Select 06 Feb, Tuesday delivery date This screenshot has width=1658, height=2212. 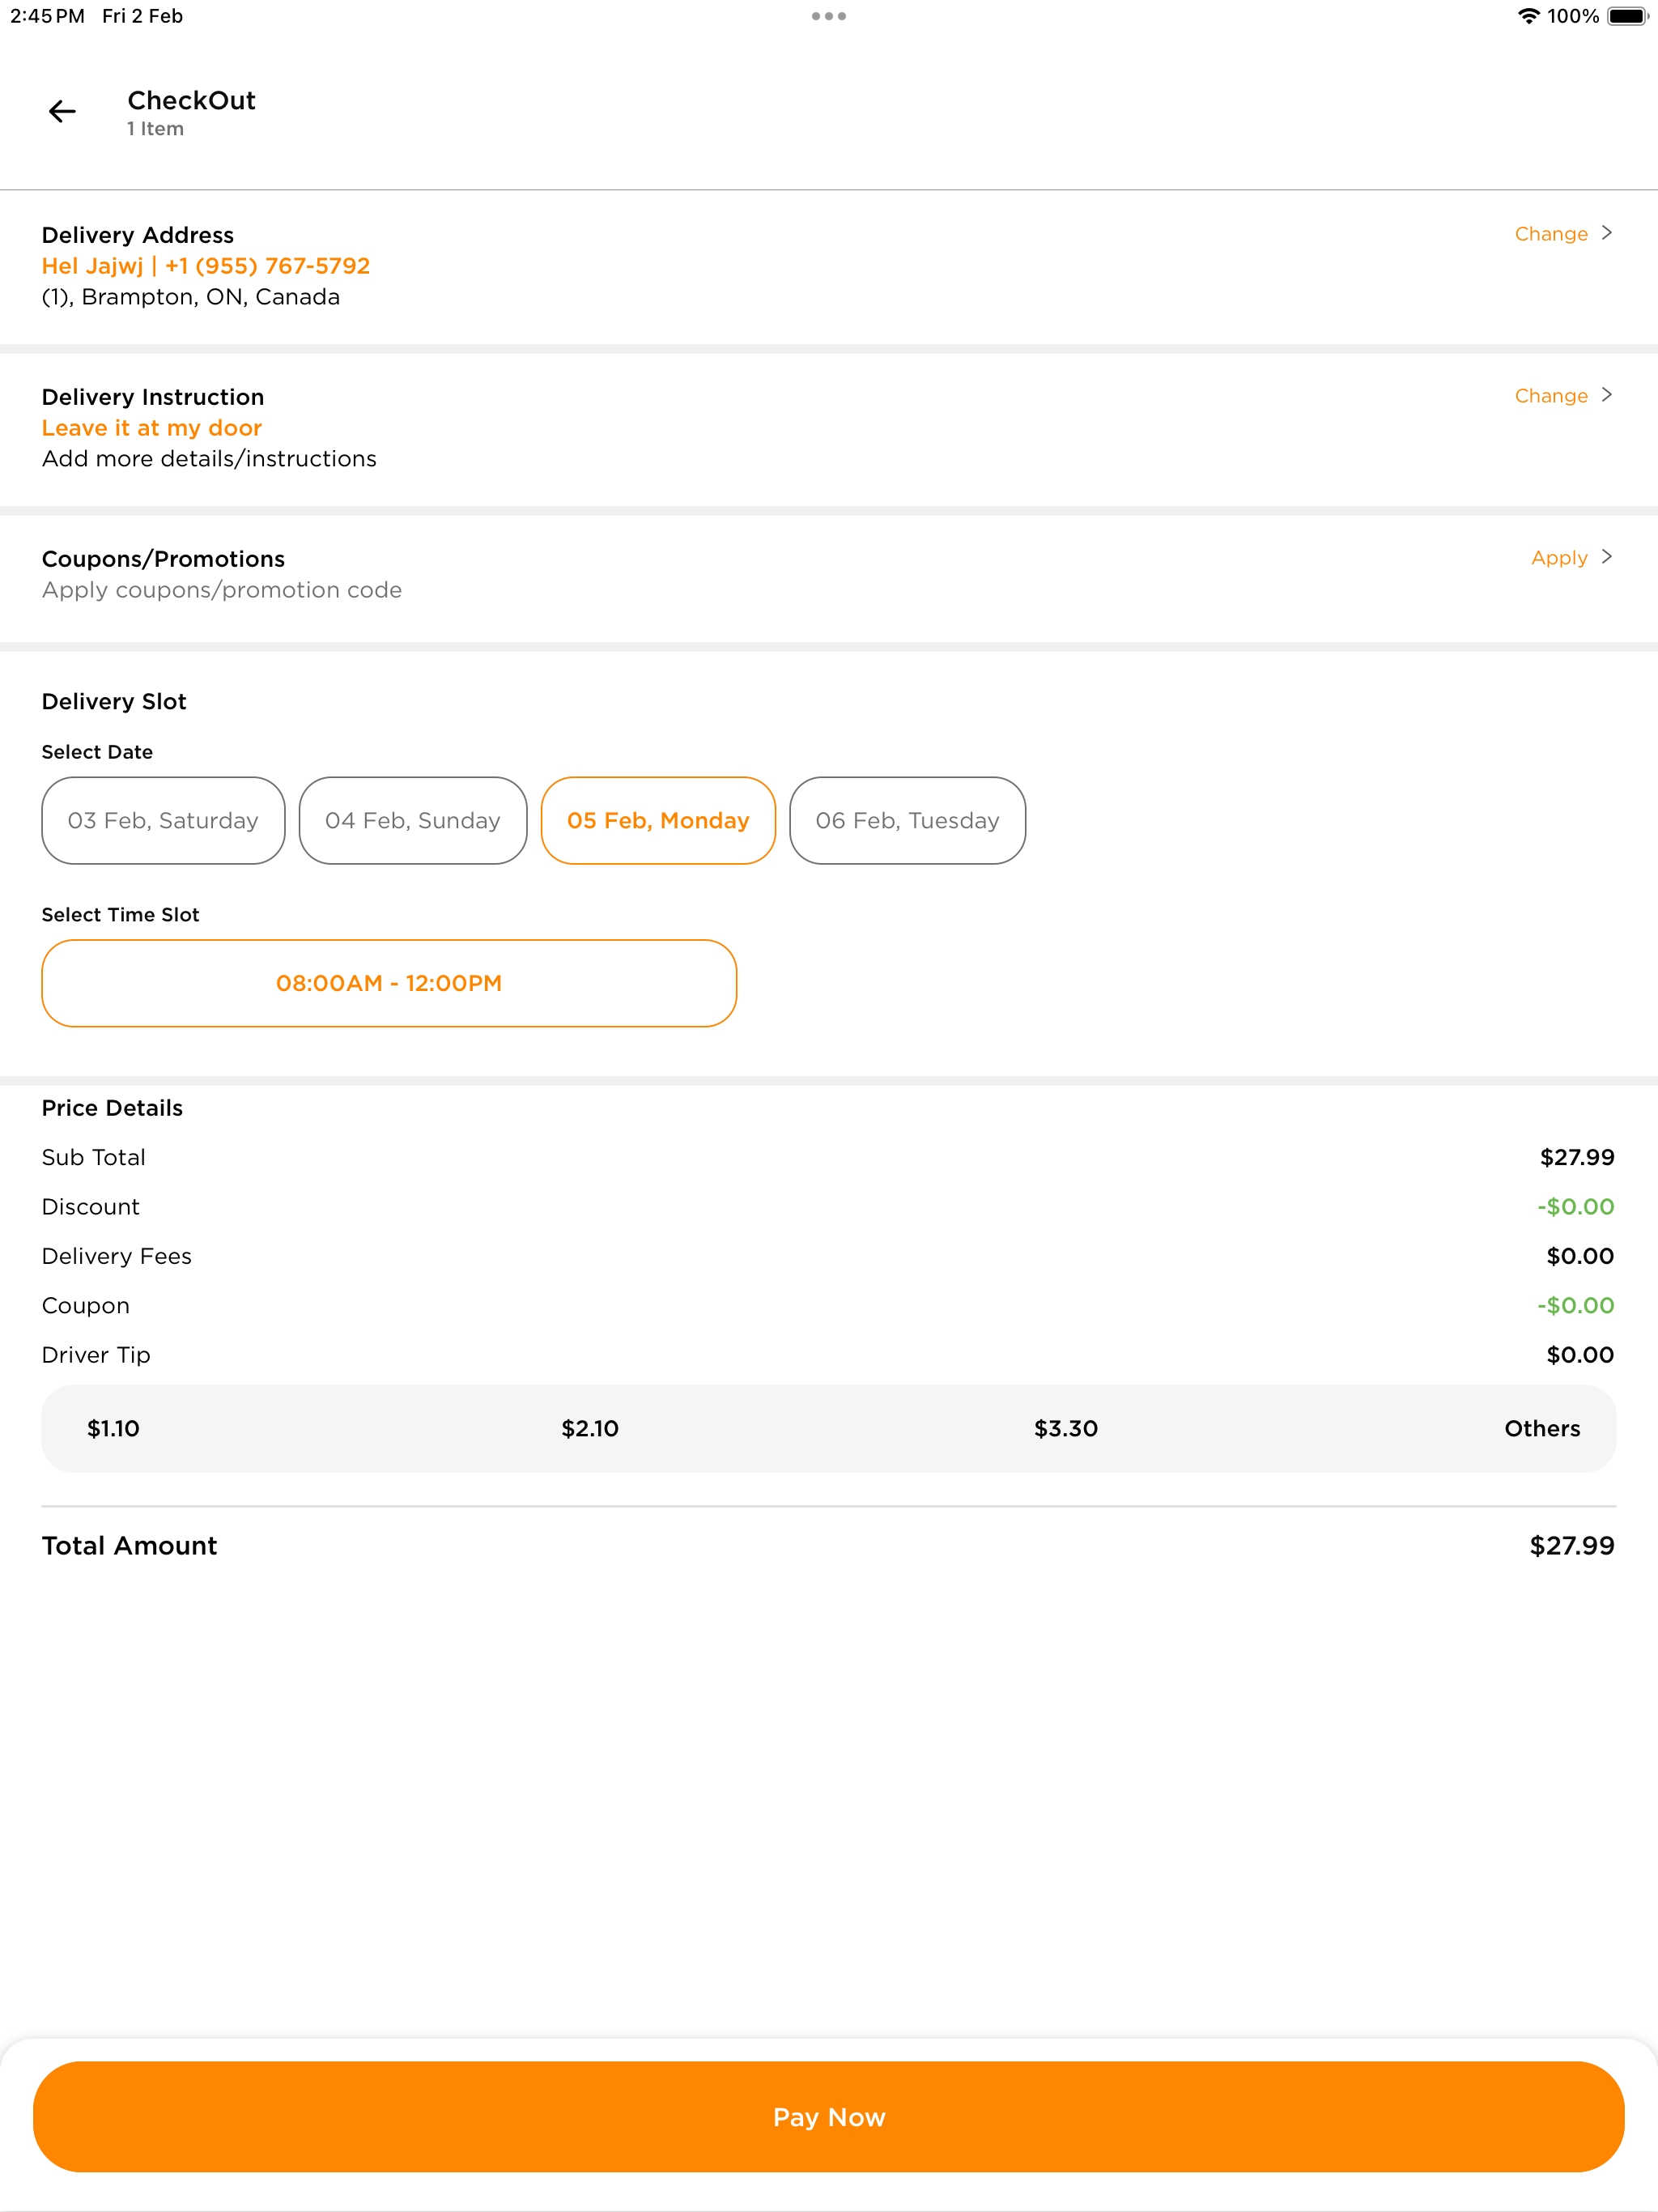click(x=907, y=820)
